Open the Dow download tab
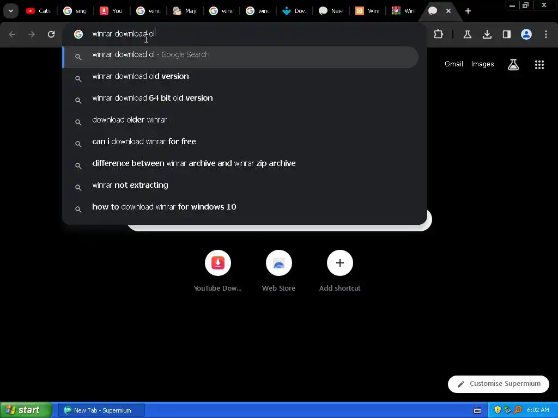 pyautogui.click(x=294, y=11)
